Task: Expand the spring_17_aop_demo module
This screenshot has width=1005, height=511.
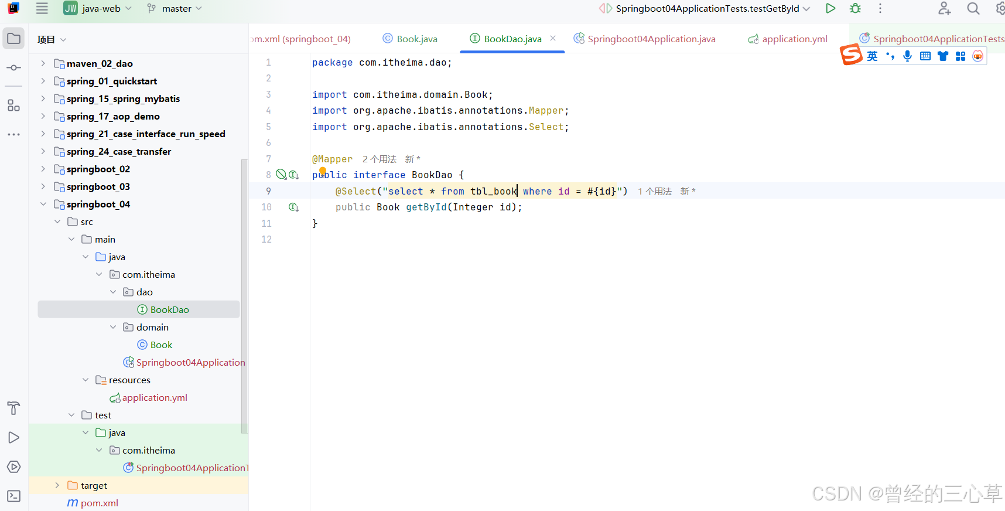Action: [43, 116]
